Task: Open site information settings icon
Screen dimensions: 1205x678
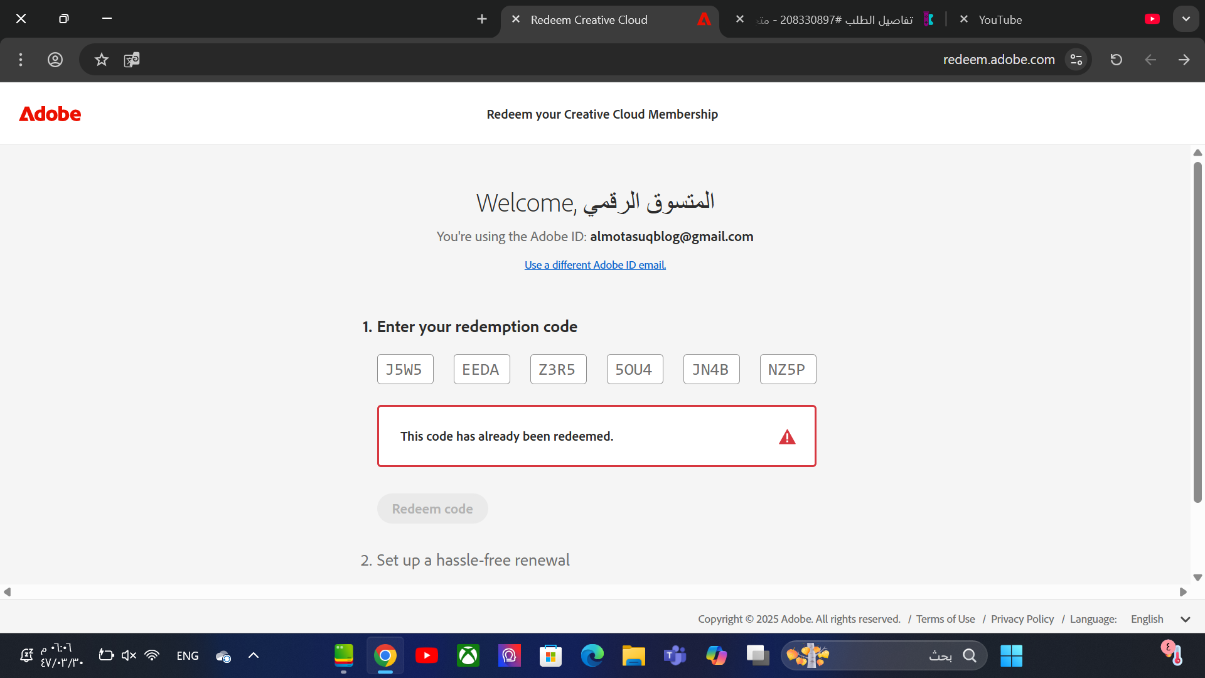Action: coord(1076,60)
